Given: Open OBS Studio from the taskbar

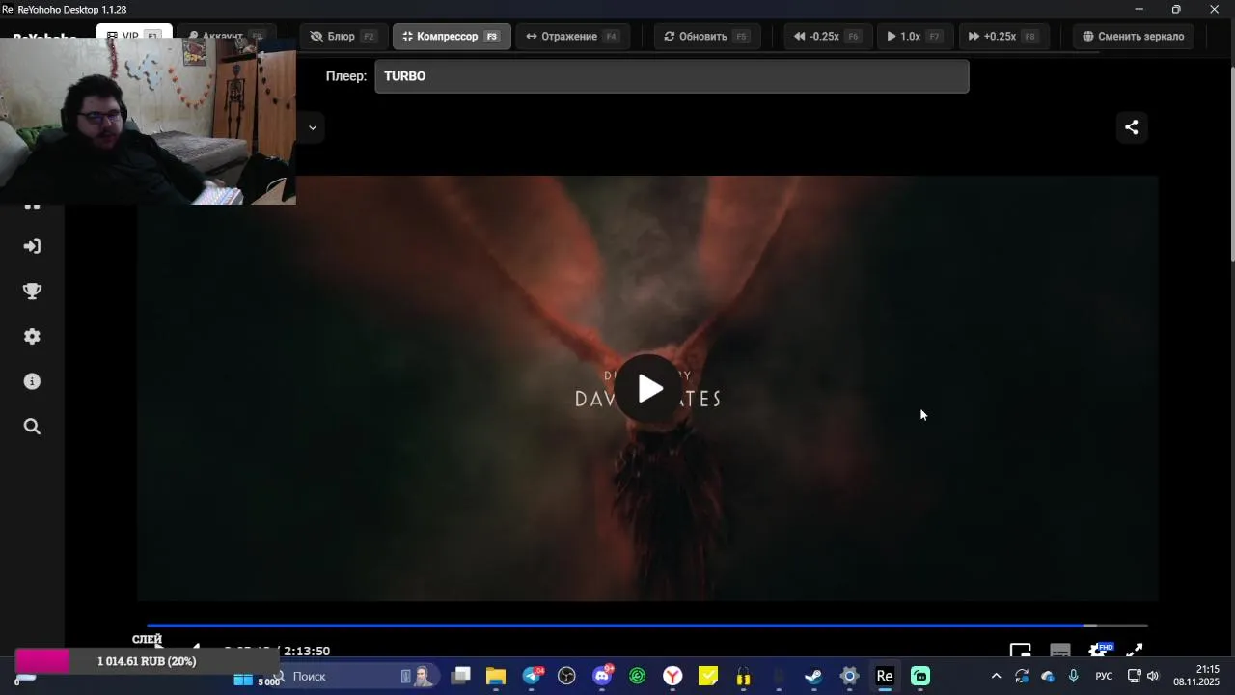Looking at the screenshot, I should [566, 677].
